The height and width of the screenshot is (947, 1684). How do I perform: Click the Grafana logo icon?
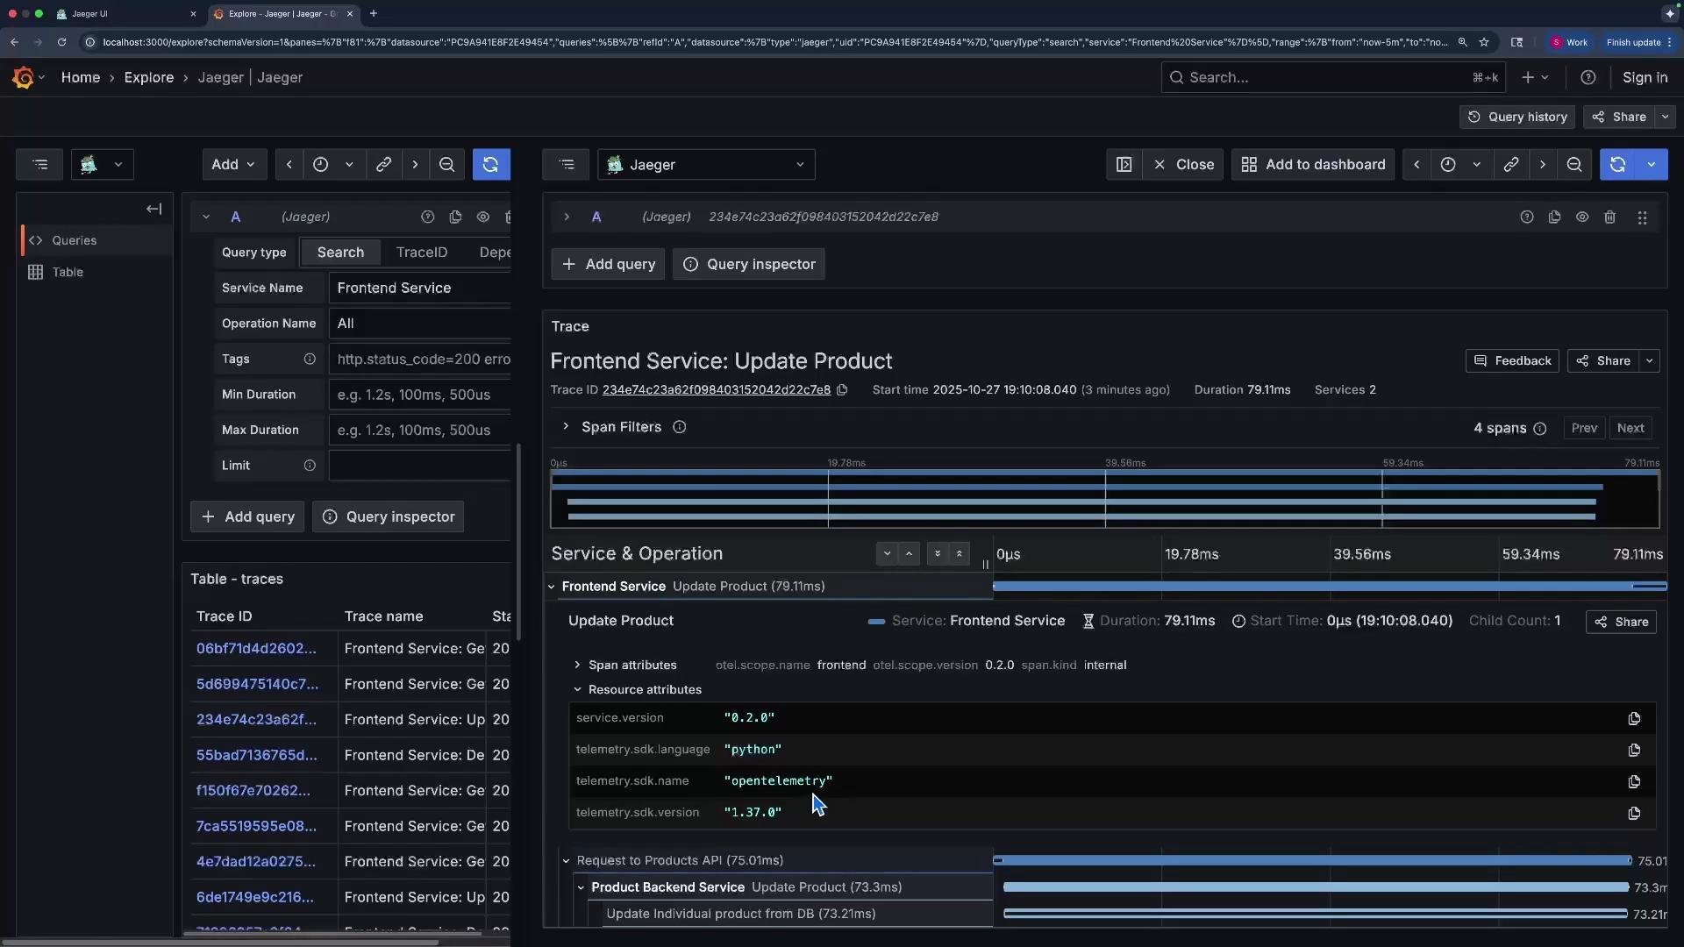pyautogui.click(x=24, y=77)
